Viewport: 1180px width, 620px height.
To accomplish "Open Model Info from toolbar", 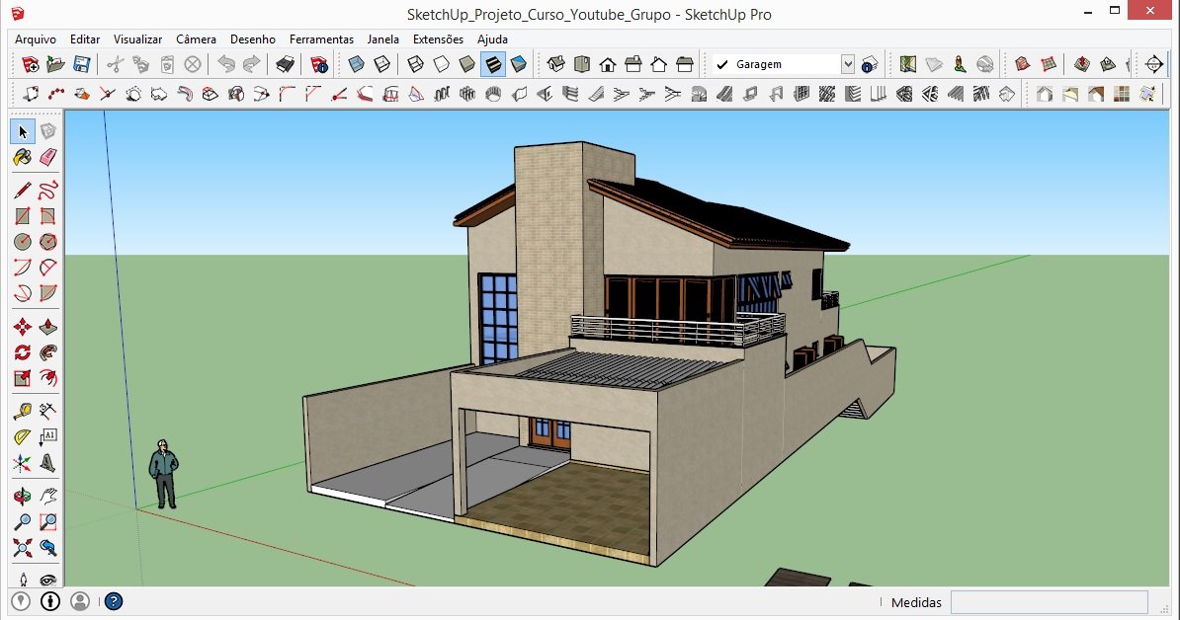I will [x=319, y=64].
